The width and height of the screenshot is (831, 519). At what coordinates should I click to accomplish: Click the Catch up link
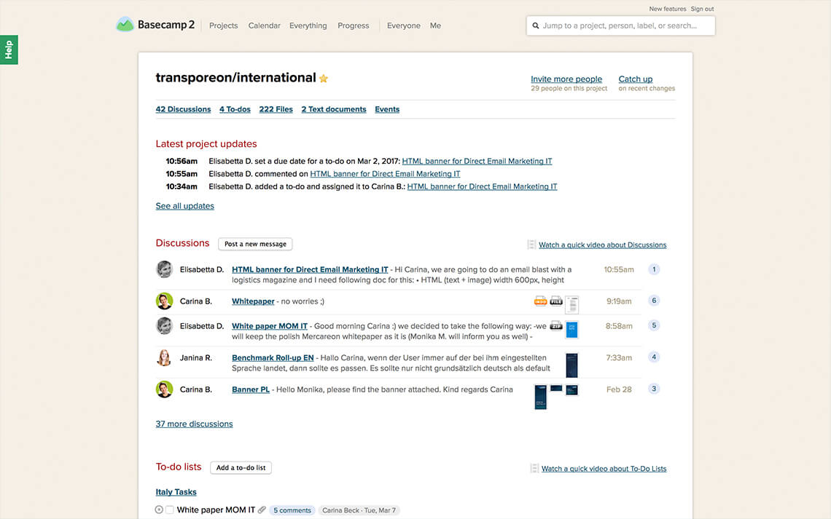pos(636,79)
